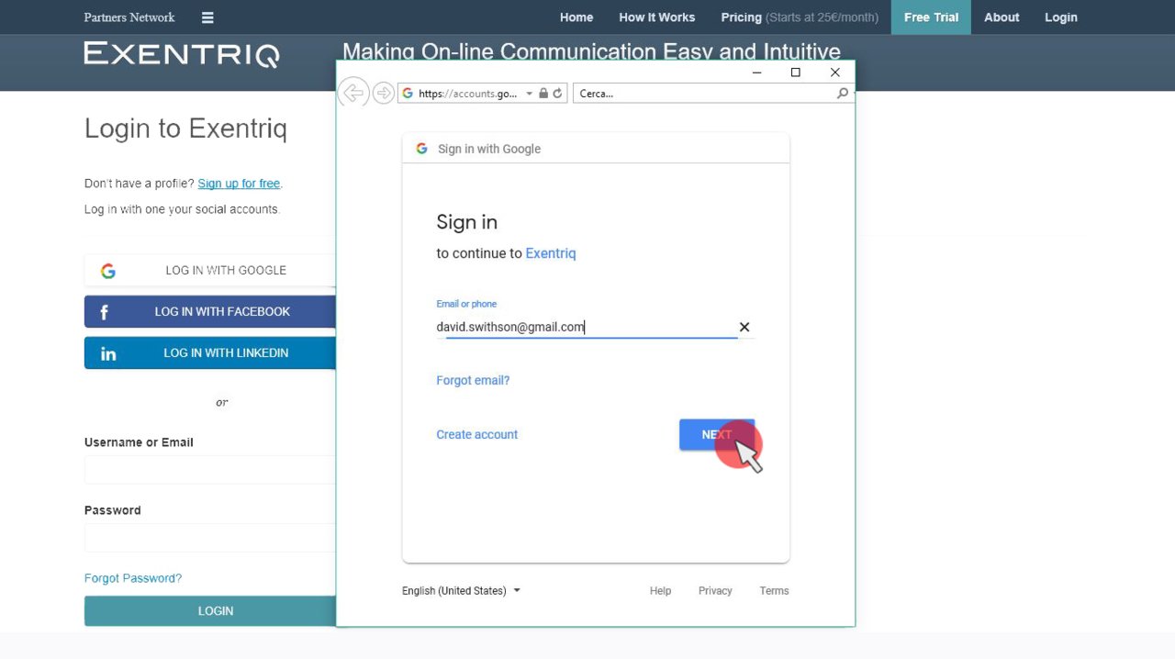Viewport: 1175px width, 659px height.
Task: Click the Google logo on Log in with Google
Action: click(x=108, y=271)
